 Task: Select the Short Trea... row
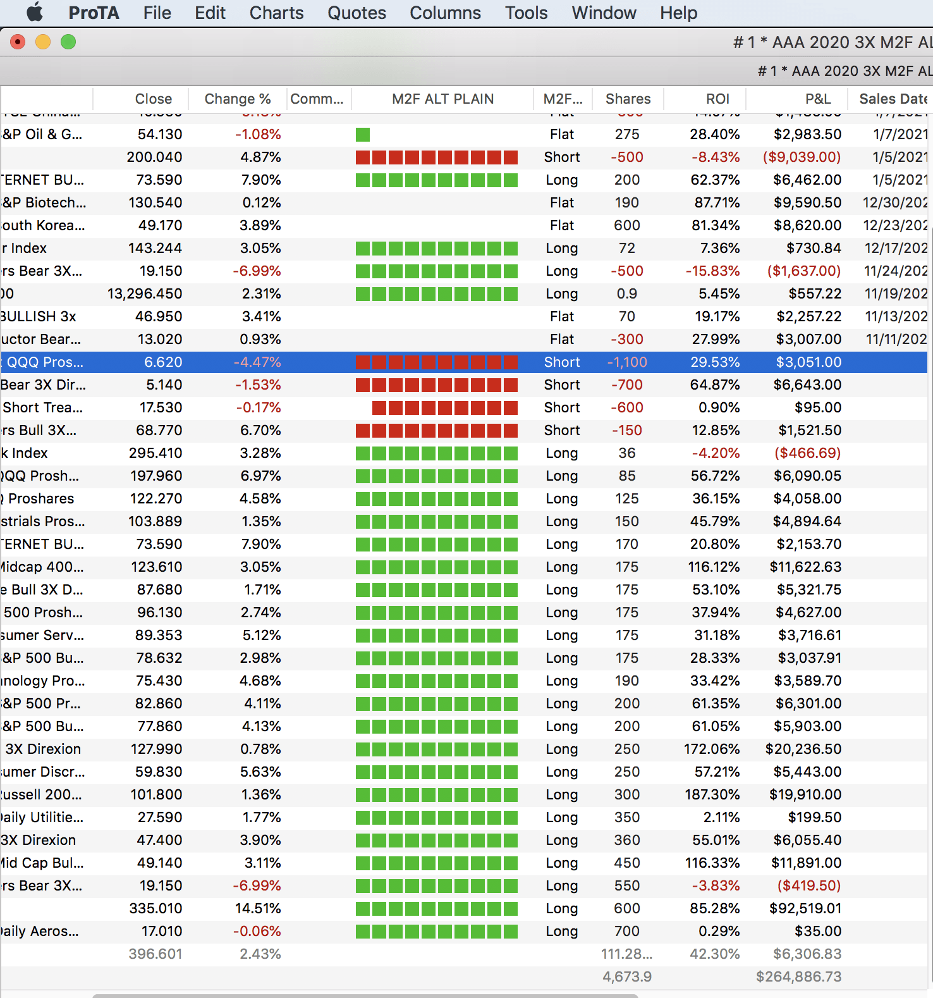point(464,408)
